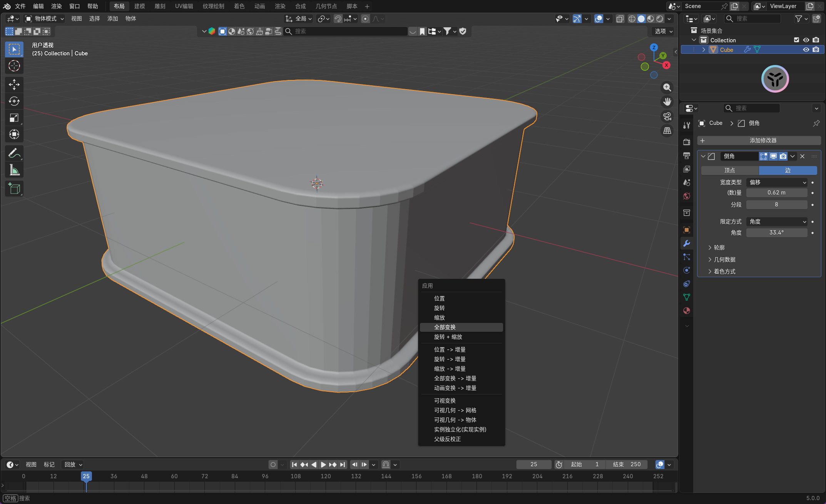Select the Move tool in toolbar
Image resolution: width=826 pixels, height=504 pixels.
pyautogui.click(x=14, y=85)
